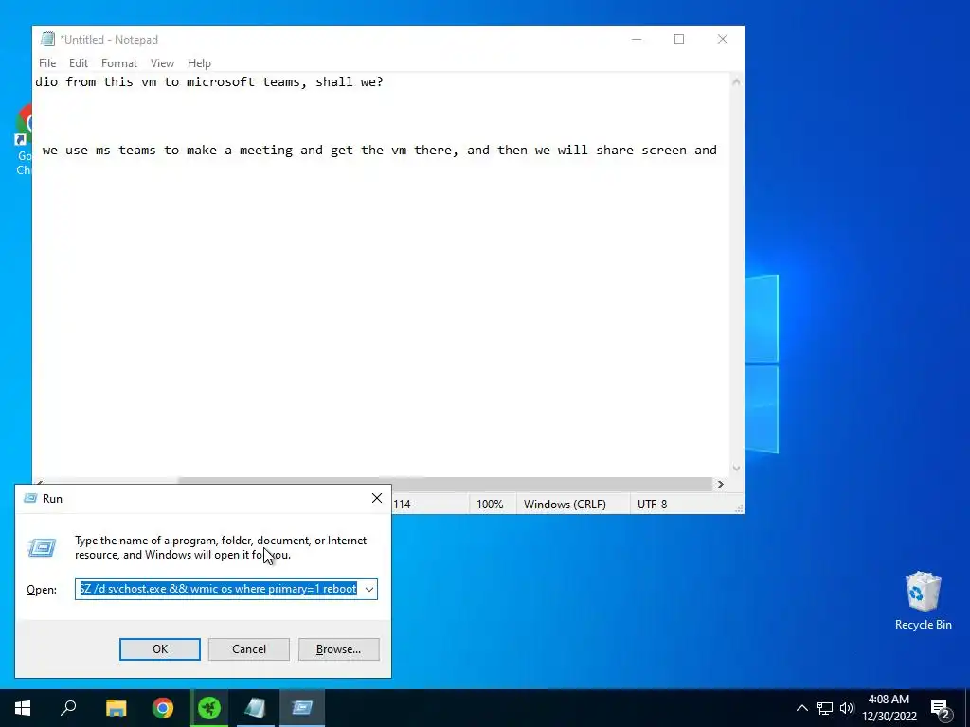Click the 'Open:' label in Run dialog
The image size is (970, 727).
(x=42, y=590)
